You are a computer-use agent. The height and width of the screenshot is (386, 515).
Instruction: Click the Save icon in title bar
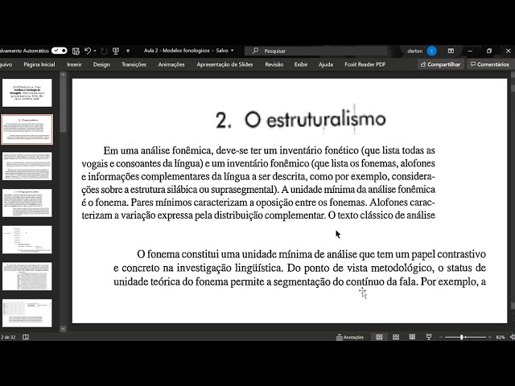point(76,51)
